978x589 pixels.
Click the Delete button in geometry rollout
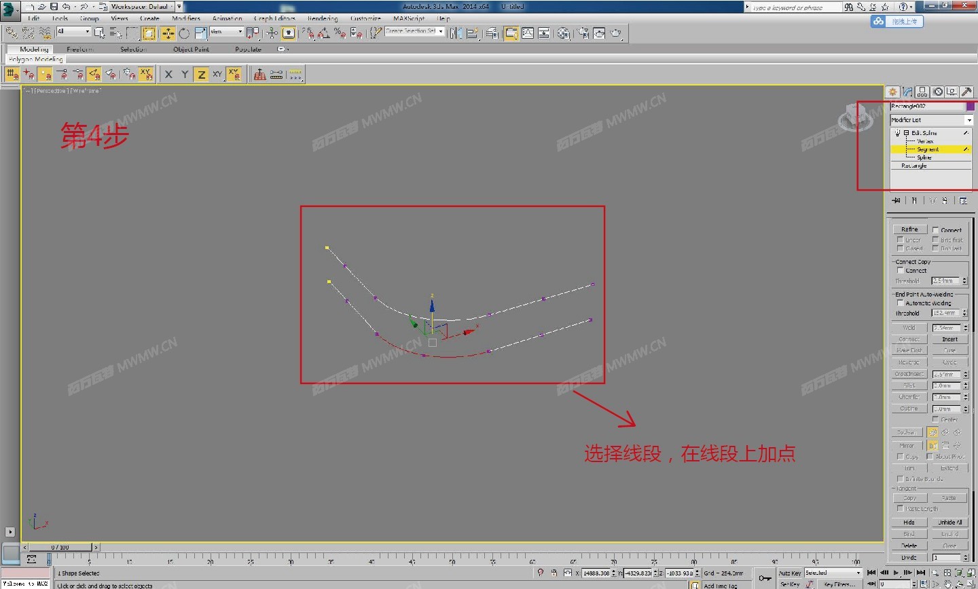point(909,546)
